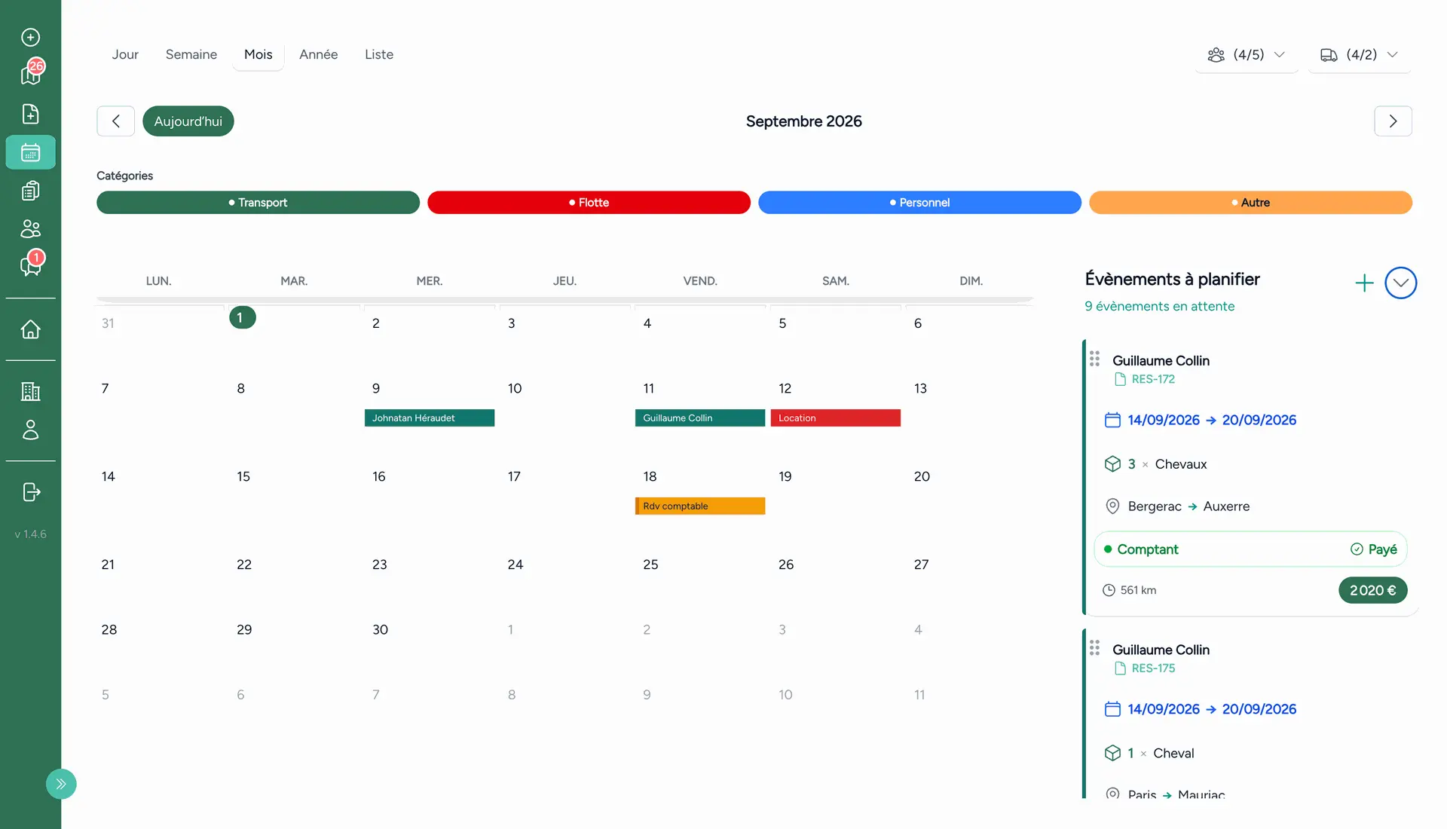
Task: Open the user profile sidebar icon
Action: (30, 430)
